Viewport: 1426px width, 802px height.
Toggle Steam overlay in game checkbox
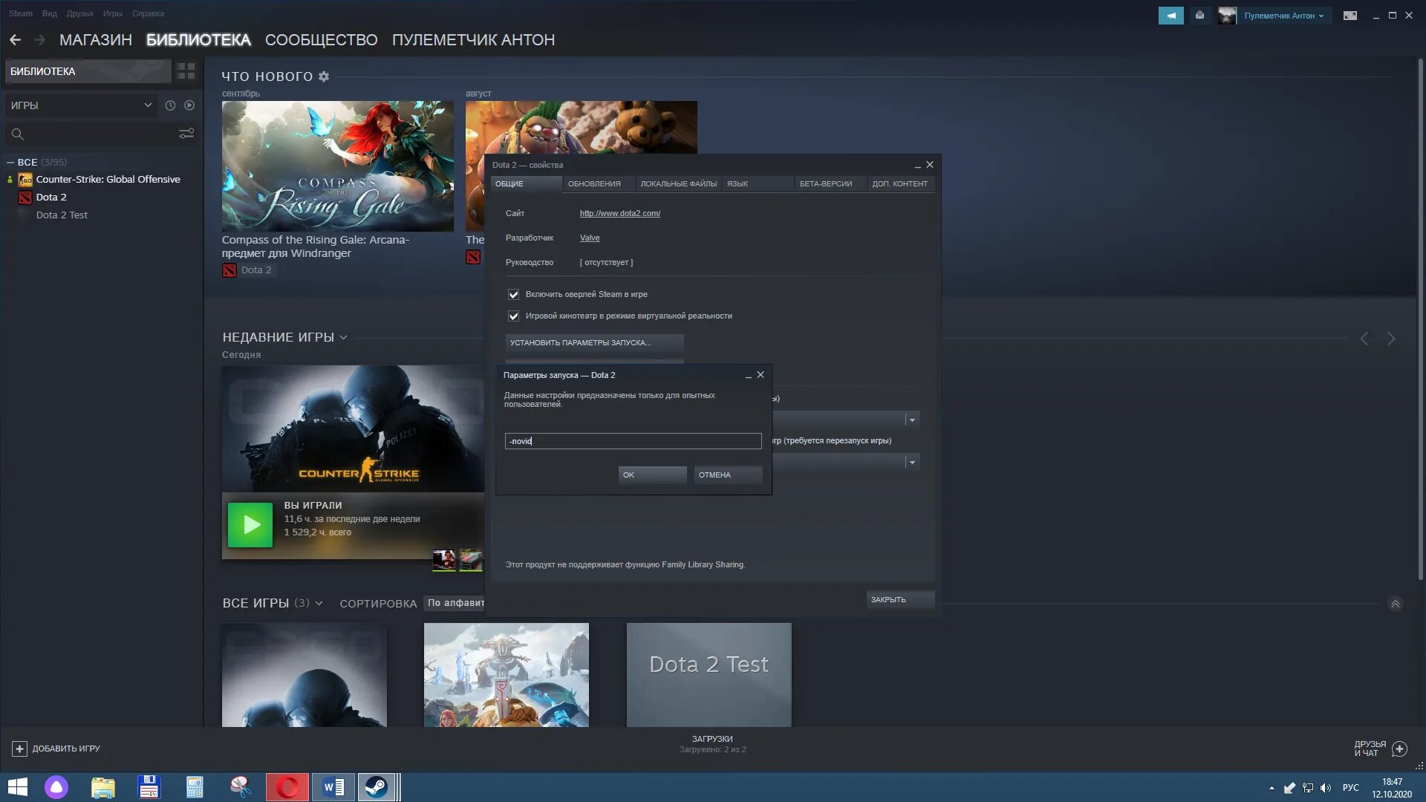(513, 295)
